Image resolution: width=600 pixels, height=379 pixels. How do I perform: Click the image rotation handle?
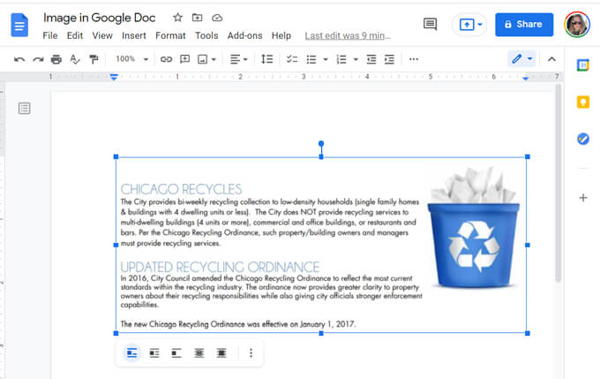coord(321,143)
